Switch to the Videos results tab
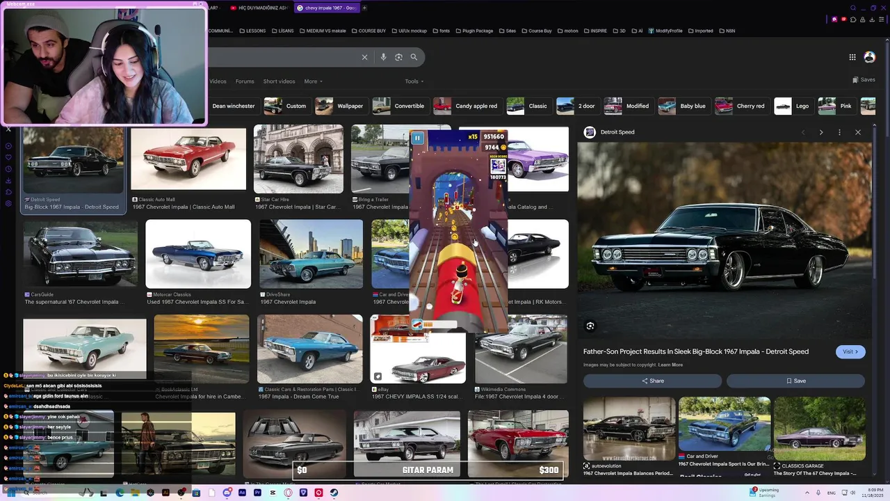This screenshot has width=890, height=501. point(218,81)
